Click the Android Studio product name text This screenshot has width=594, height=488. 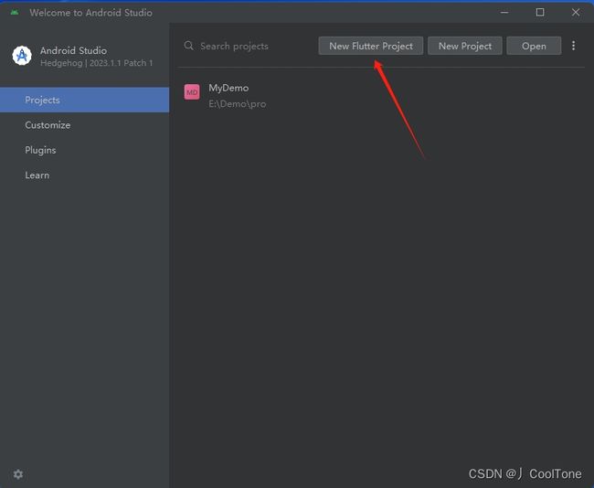tap(73, 50)
